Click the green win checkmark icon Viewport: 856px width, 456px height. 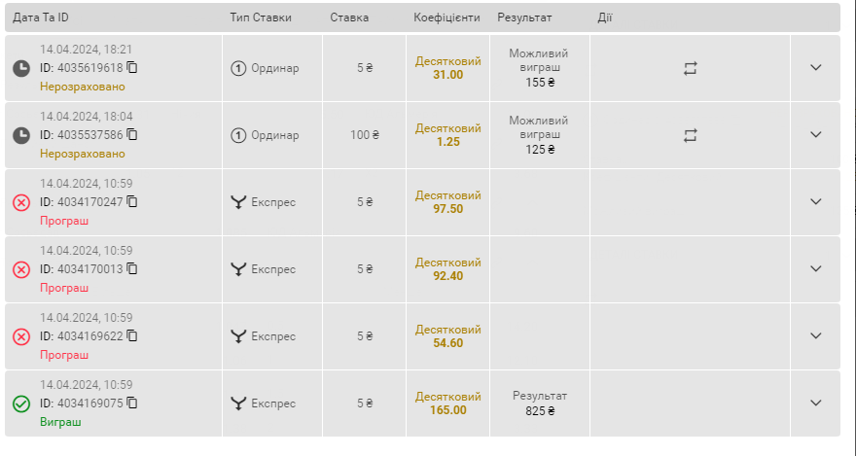click(x=21, y=404)
